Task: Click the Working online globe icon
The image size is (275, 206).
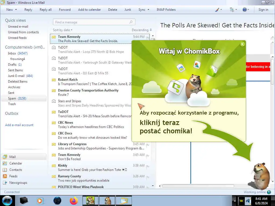Action: click(269, 192)
